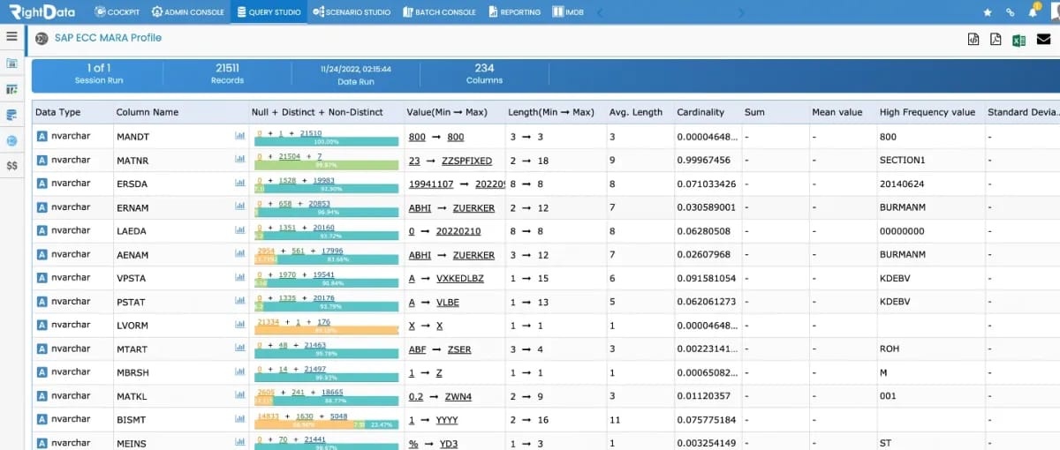Click the RightData logo
The image size is (1060, 450).
(43, 11)
